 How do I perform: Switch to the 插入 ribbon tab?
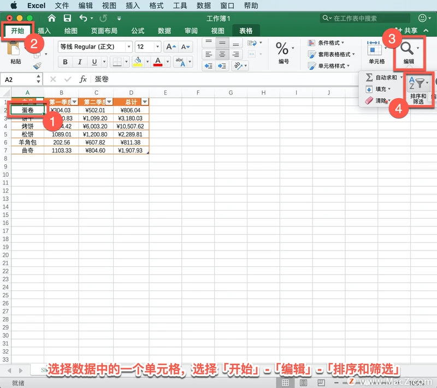coord(44,31)
